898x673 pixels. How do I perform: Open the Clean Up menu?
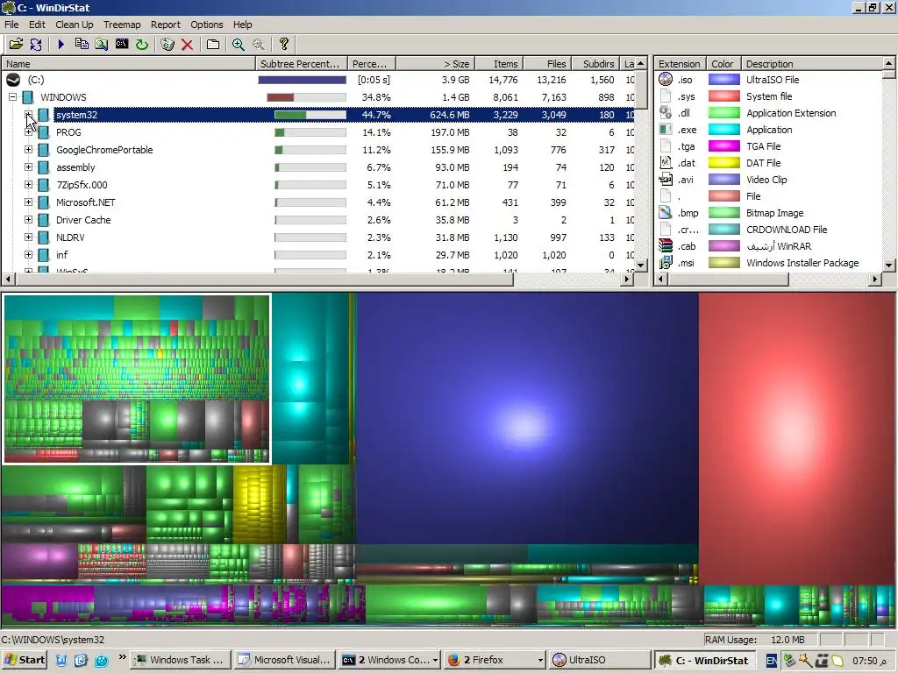click(x=75, y=25)
